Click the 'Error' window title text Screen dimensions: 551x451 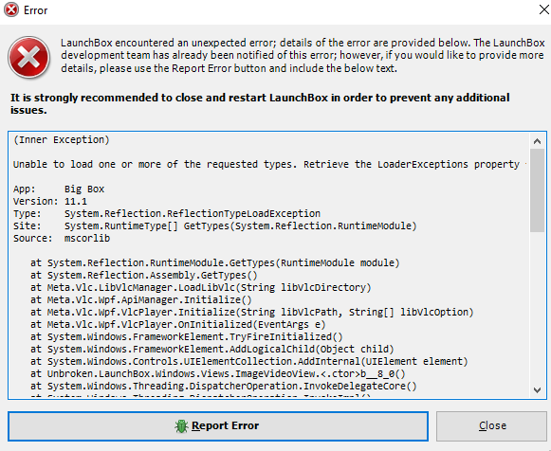tap(35, 10)
